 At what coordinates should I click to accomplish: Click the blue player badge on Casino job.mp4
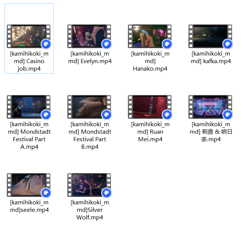click(46, 44)
